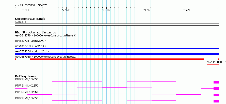Select the PTPRS|NM_002850 transcript label
This screenshot has height=104, width=226.
pos(27,86)
